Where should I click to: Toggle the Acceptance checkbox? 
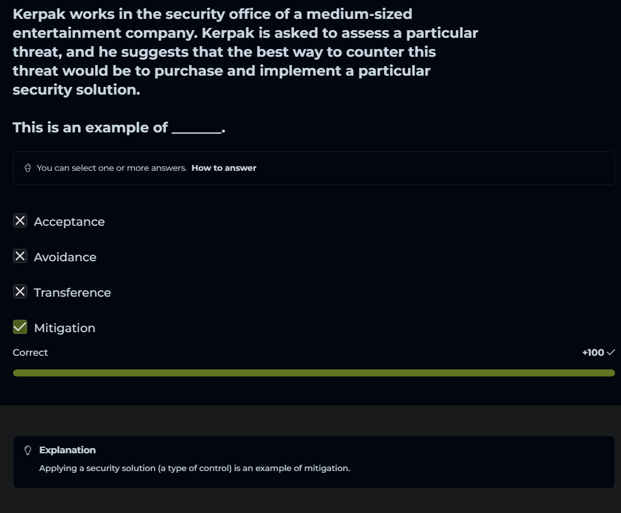tap(20, 221)
